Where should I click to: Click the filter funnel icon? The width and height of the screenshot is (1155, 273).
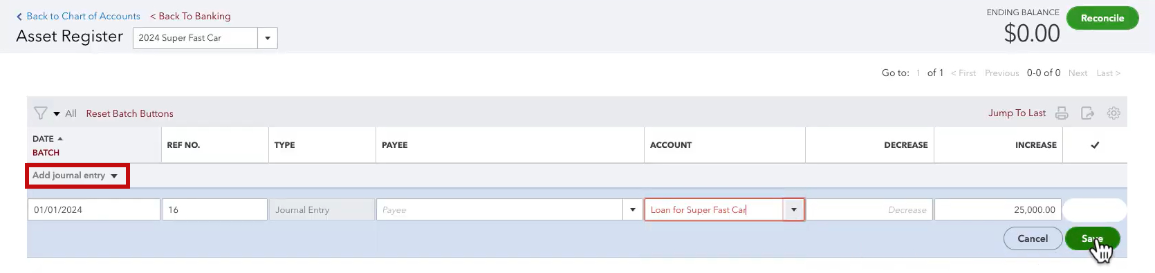tap(41, 113)
